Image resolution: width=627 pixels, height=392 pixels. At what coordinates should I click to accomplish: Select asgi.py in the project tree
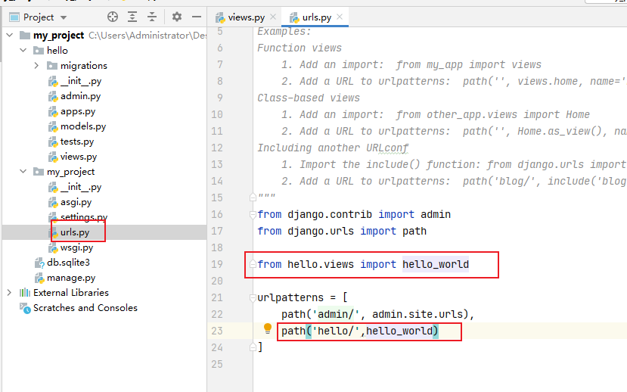[x=70, y=202]
